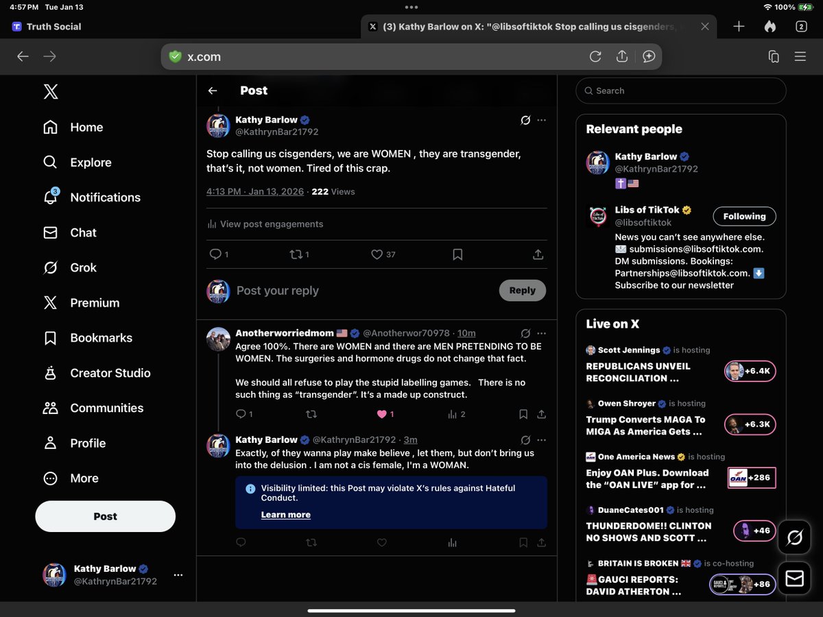Open more options menu on the main post

[542, 120]
